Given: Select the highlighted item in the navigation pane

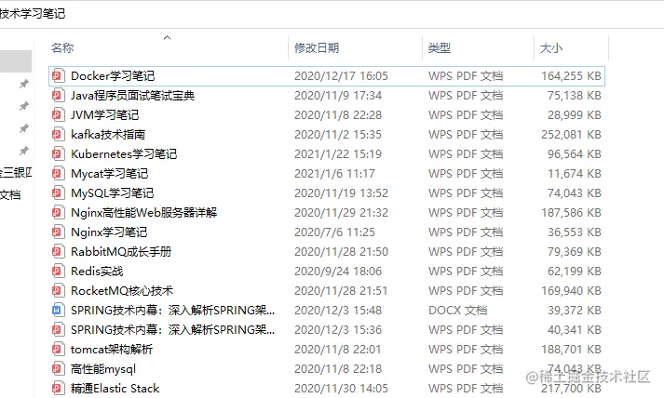Looking at the screenshot, I should pyautogui.click(x=16, y=61).
